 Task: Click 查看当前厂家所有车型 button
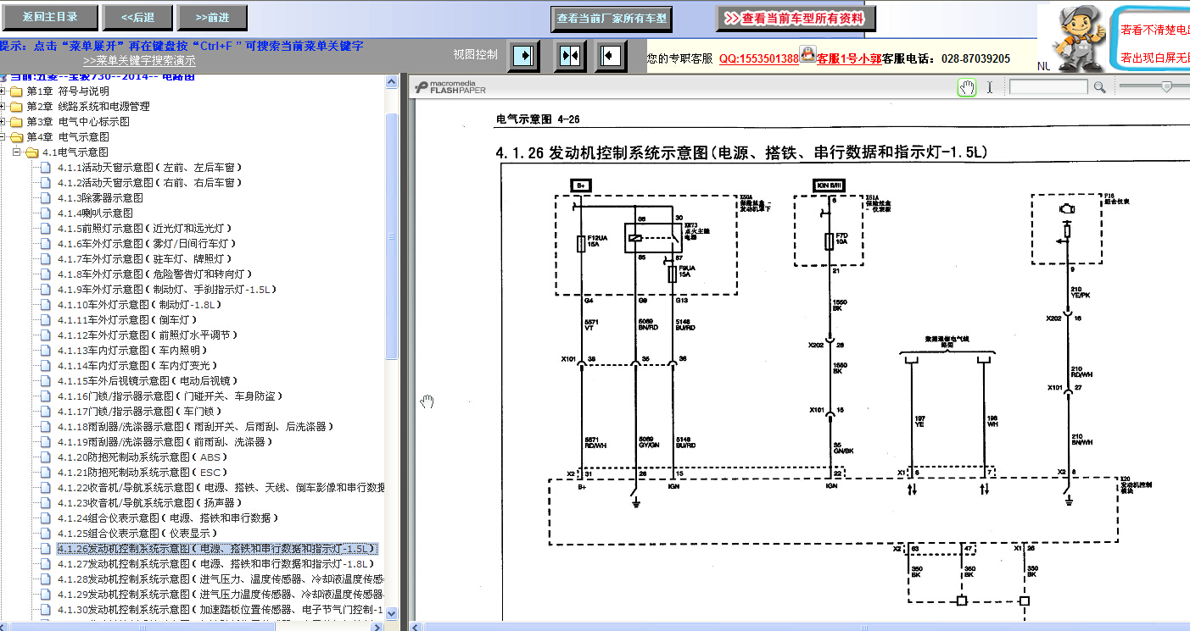(x=612, y=18)
